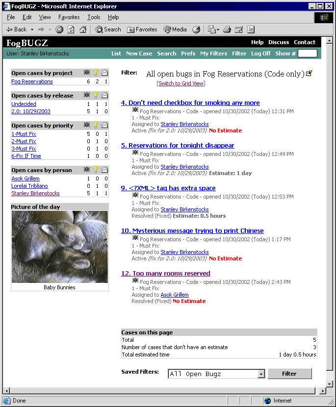This screenshot has width=336, height=407.
Task: Open the Media toolbar button
Action: point(175,29)
